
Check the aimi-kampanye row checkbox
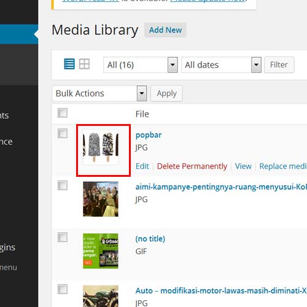[63, 185]
